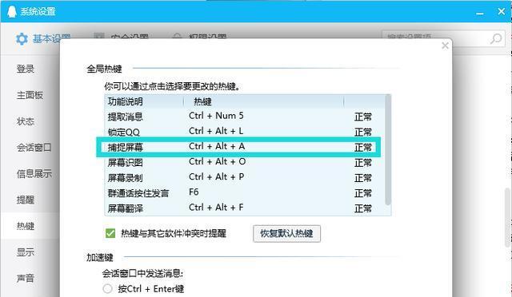Viewport: 512px width, 297px height.
Task: Click the QQ penguin logo in title bar
Action: pos(11,11)
